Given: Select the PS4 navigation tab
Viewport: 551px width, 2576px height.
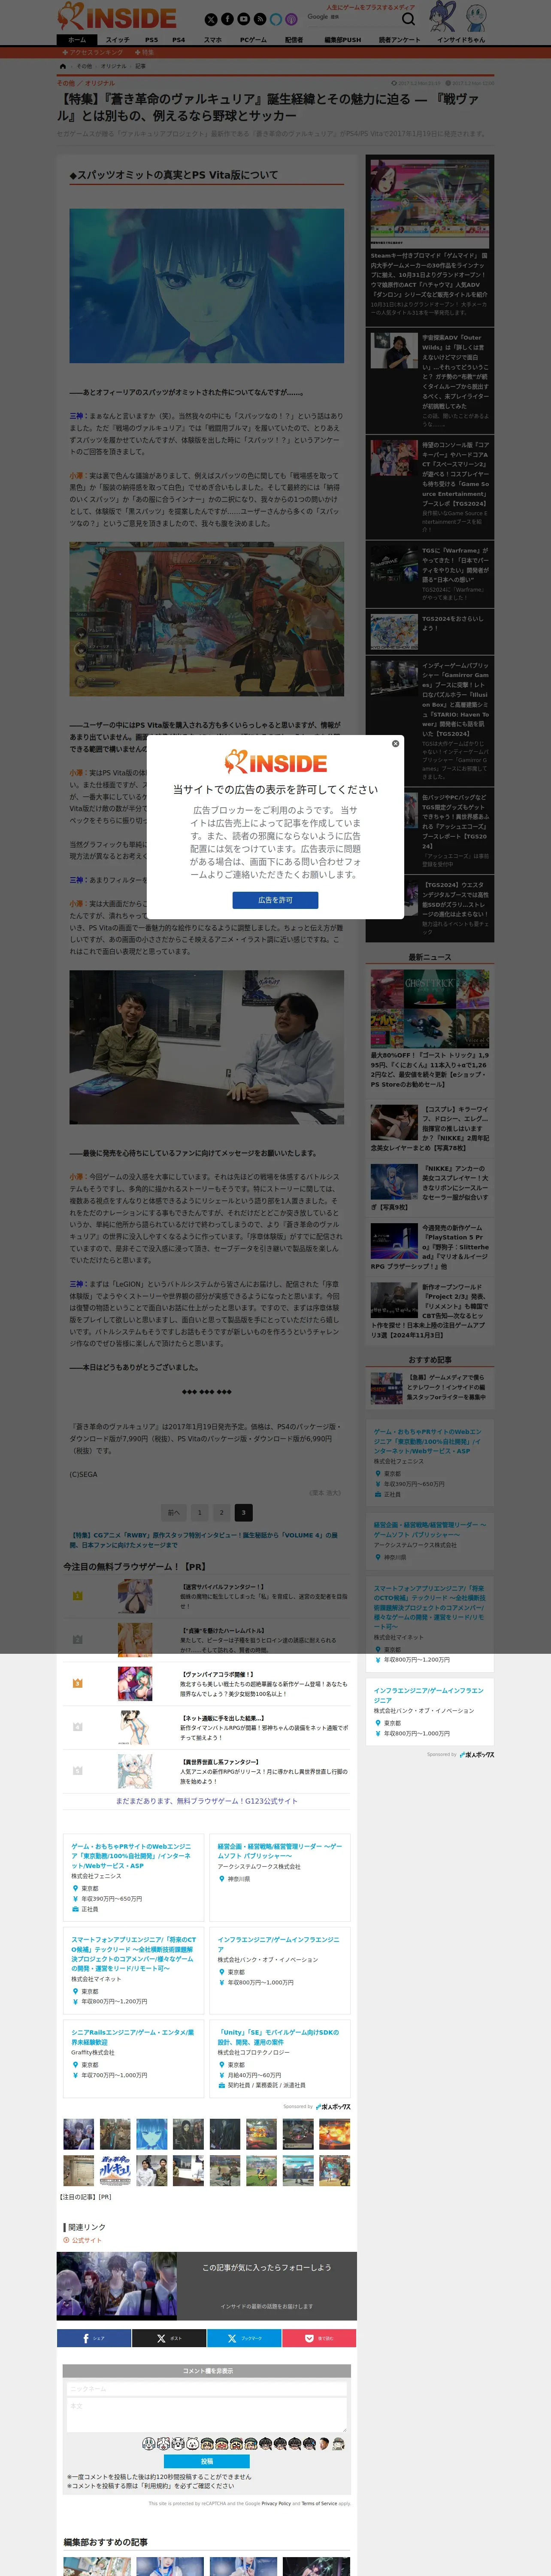Looking at the screenshot, I should pyautogui.click(x=179, y=40).
